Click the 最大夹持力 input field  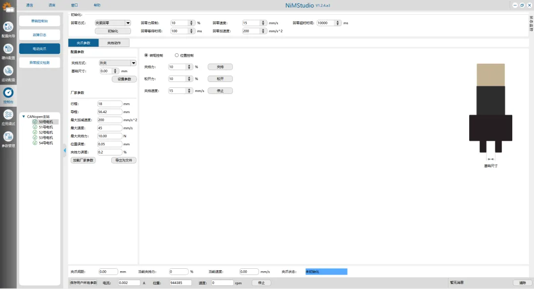pyautogui.click(x=110, y=136)
